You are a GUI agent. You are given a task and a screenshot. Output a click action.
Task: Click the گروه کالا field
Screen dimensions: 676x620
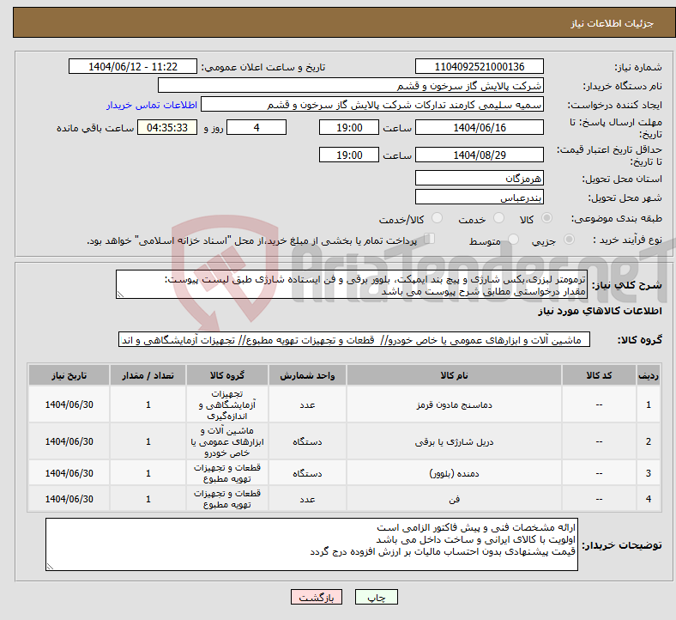pos(354,340)
